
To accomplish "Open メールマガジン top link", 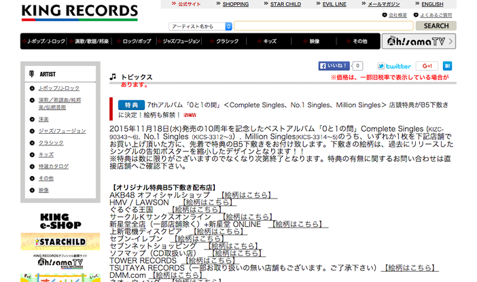I will click(384, 4).
